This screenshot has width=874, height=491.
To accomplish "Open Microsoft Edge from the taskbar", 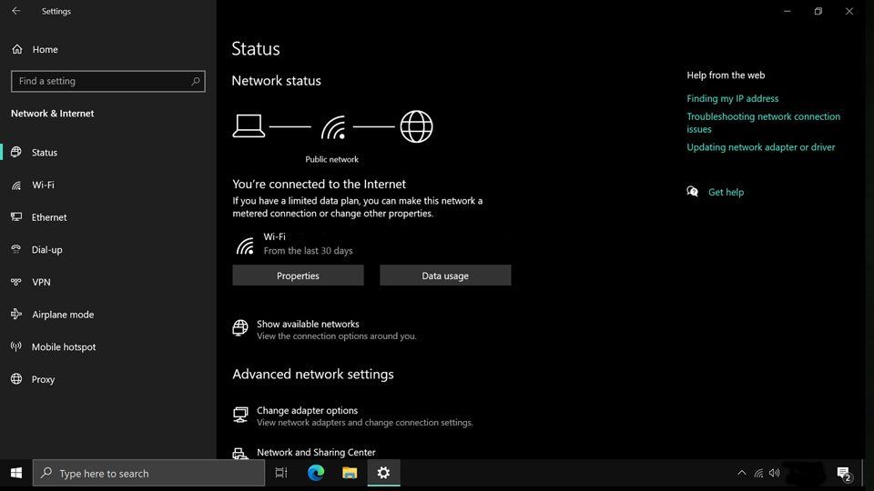I will [x=316, y=473].
